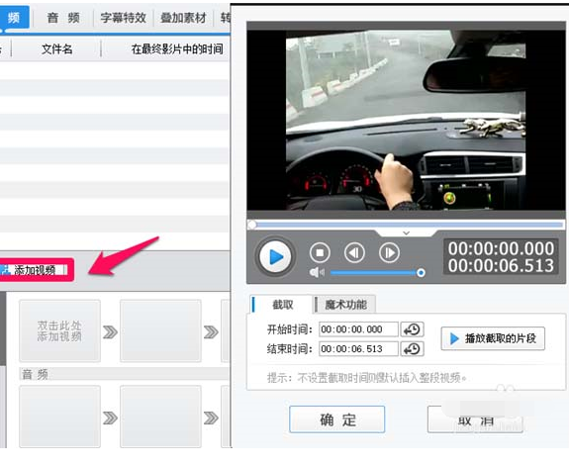Click the 添加视频 button

coord(35,270)
